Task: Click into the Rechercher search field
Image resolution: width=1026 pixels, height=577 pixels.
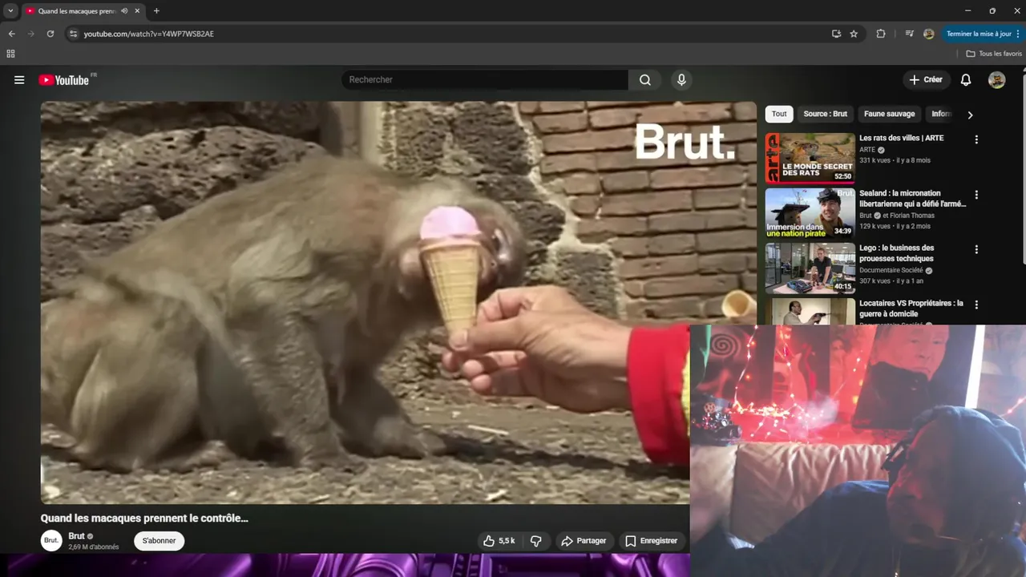Action: pyautogui.click(x=485, y=80)
